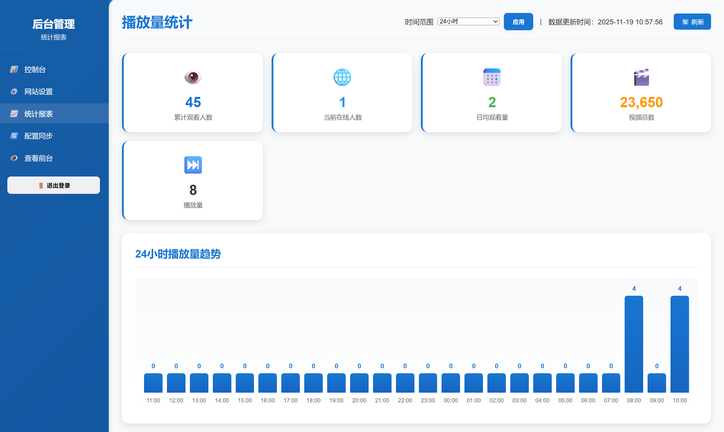Screen dimensions: 724x432
Task: Open 统计报表 via its chart icon
Action: click(x=14, y=114)
